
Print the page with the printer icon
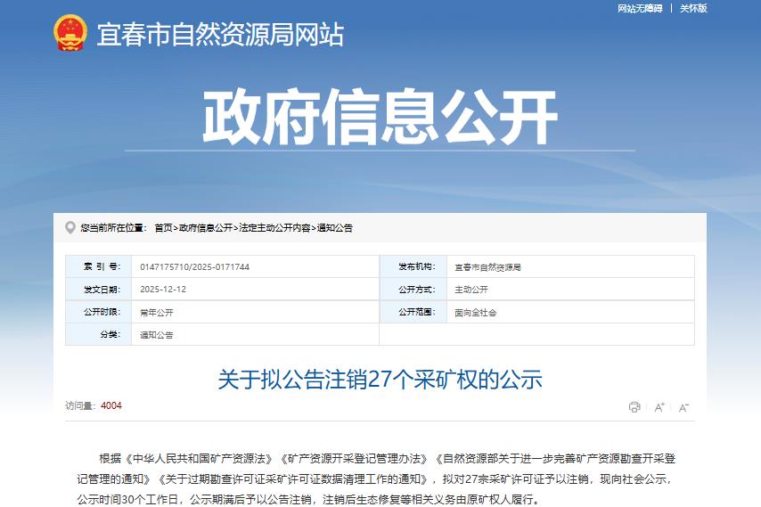(x=634, y=407)
